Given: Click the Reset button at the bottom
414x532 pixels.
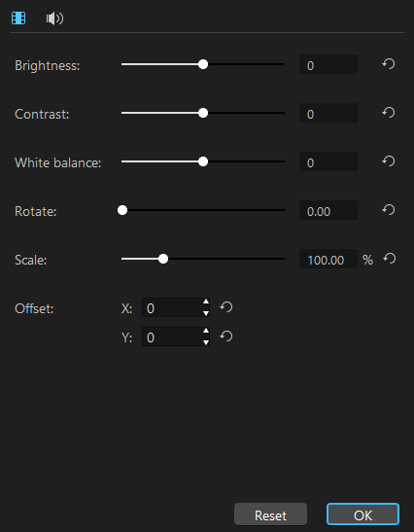Looking at the screenshot, I should pos(270,514).
